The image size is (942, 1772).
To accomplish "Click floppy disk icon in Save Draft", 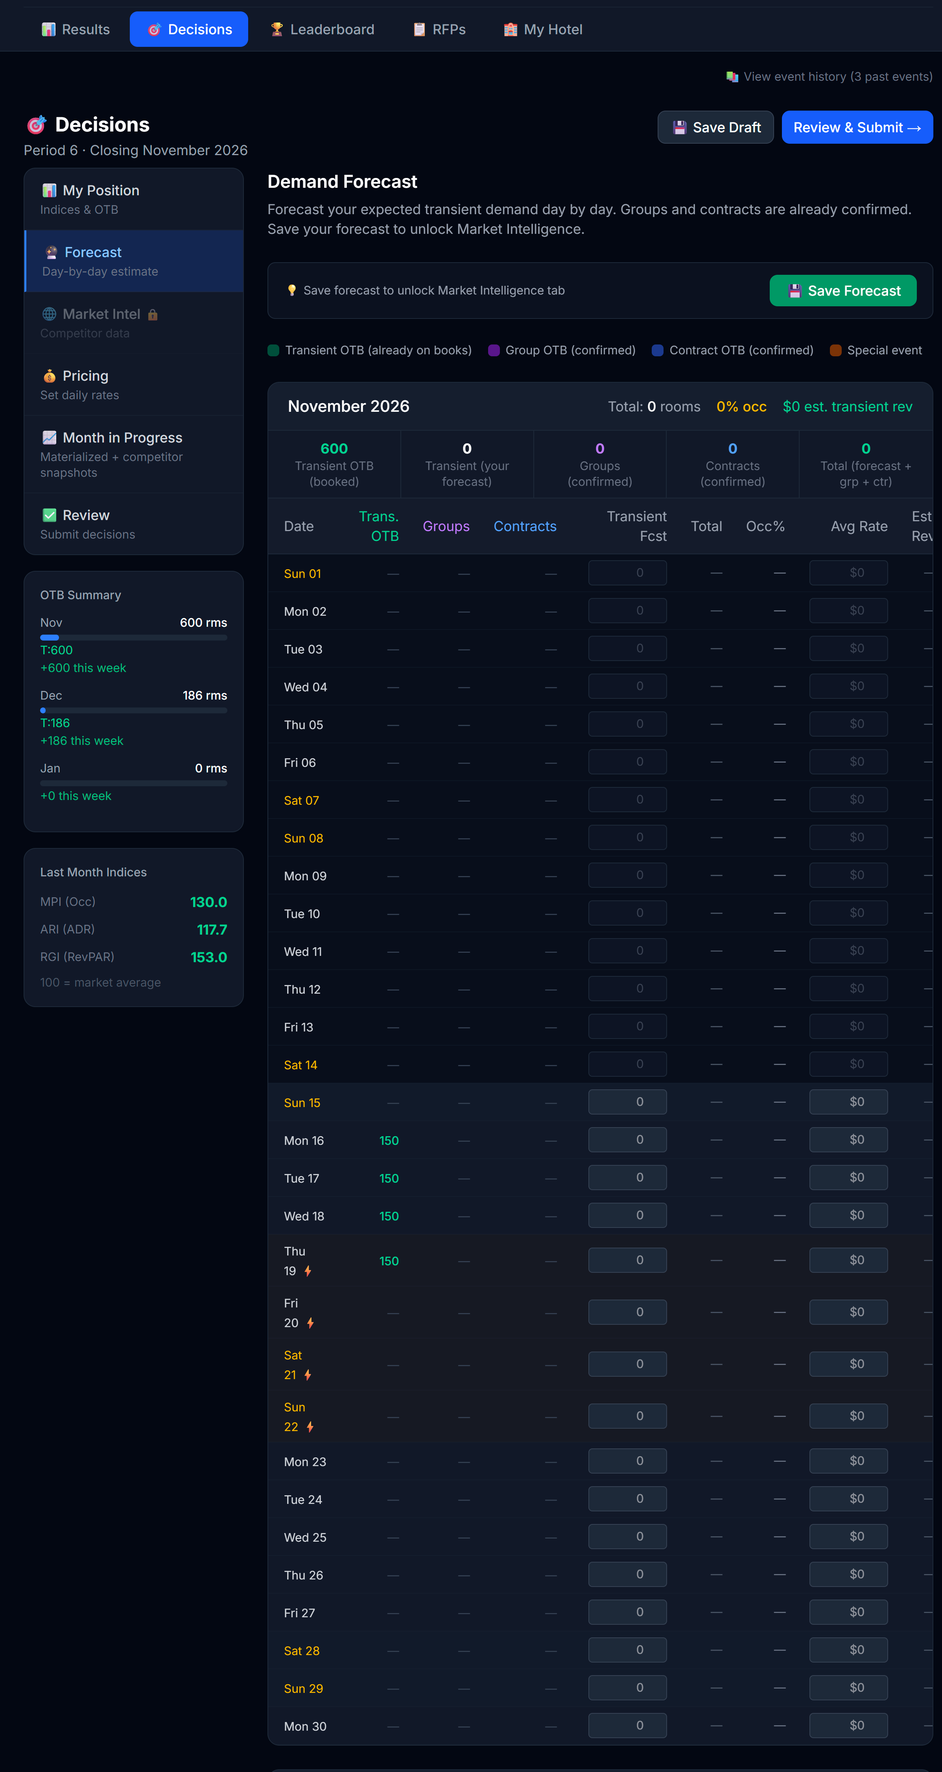I will [680, 127].
